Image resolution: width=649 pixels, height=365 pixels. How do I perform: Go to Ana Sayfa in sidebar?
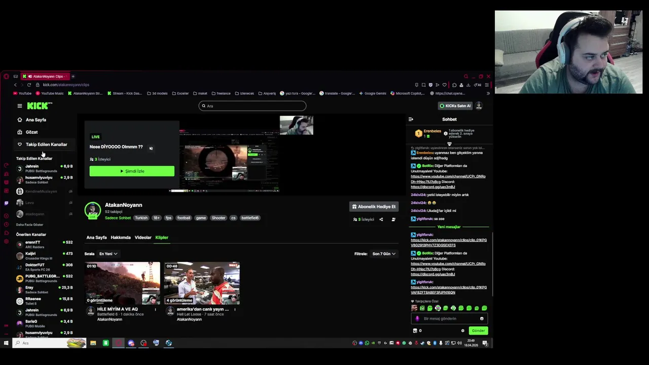pyautogui.click(x=35, y=120)
